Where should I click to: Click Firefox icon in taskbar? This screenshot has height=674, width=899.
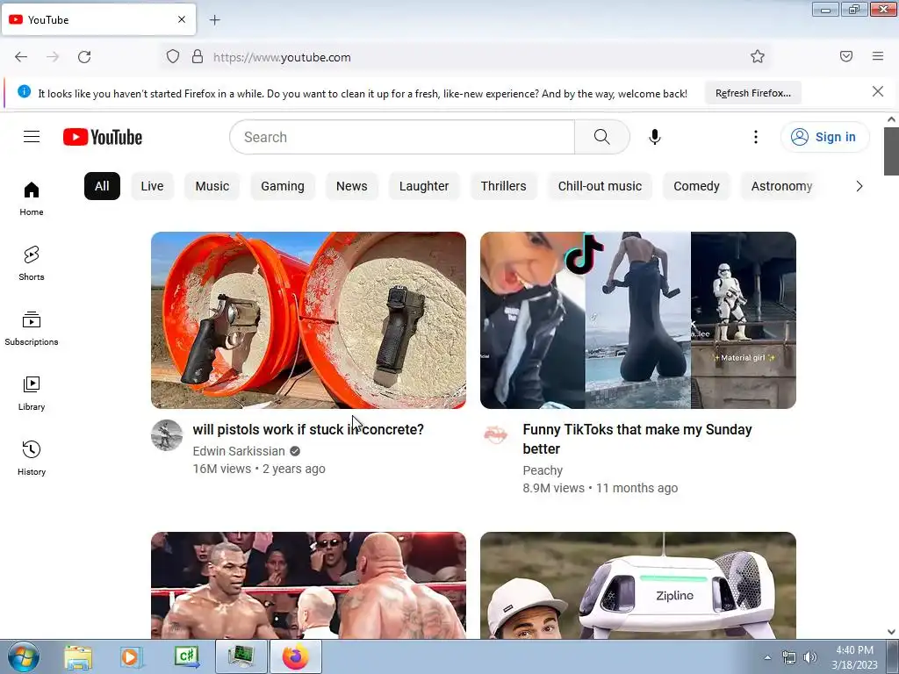[x=295, y=656]
